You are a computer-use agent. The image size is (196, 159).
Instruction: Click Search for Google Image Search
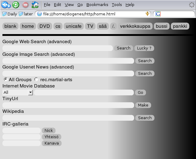click(x=145, y=61)
